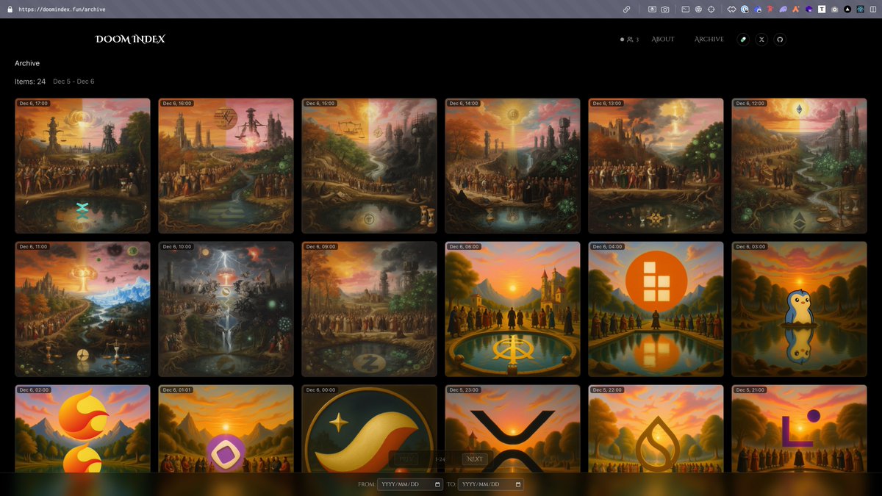Click the 'Dec 5 - Dec 6' date range
Viewport: 882px width, 496px height.
click(x=73, y=82)
